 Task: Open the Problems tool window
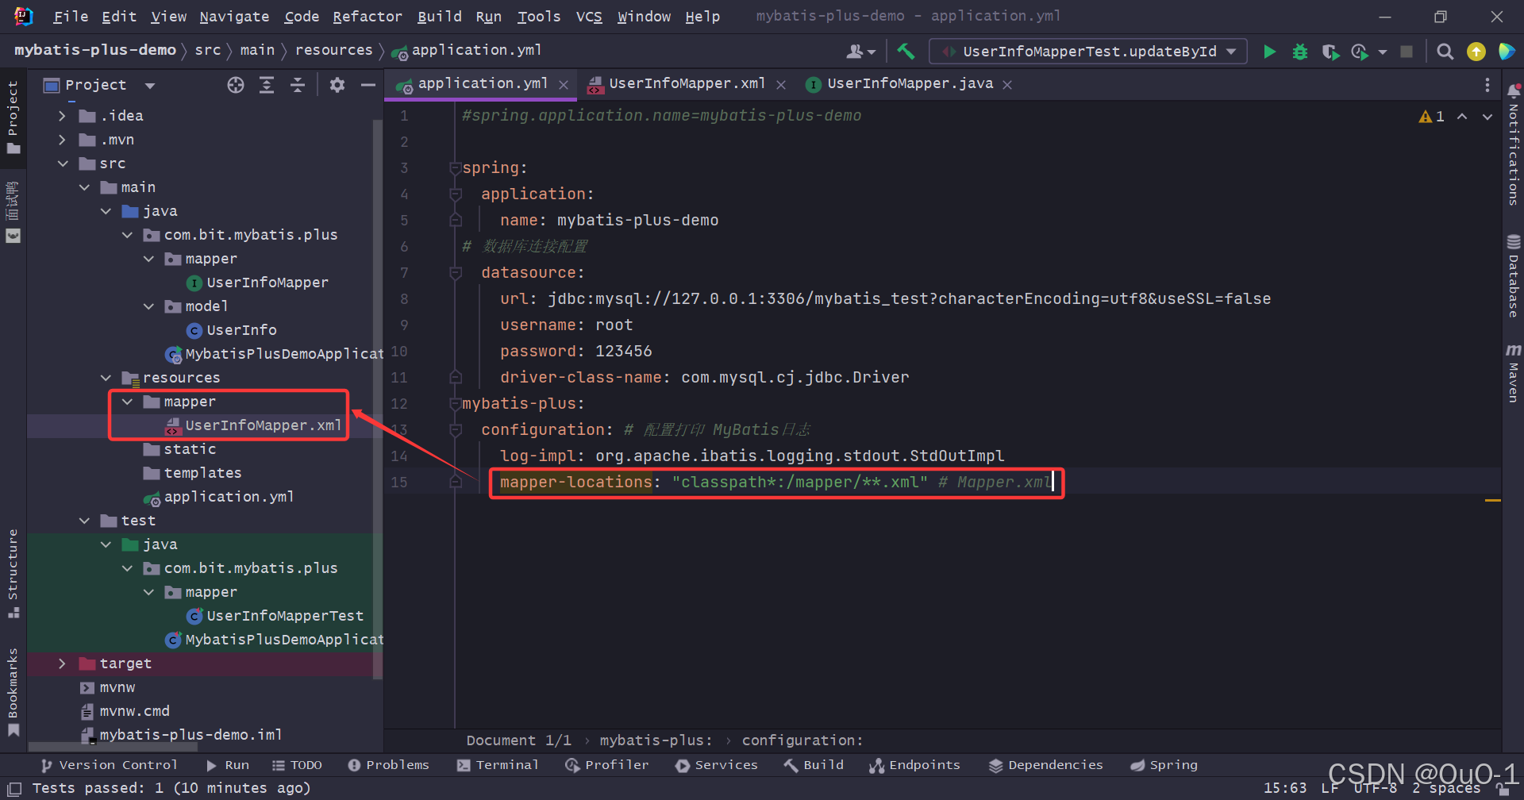click(x=388, y=765)
